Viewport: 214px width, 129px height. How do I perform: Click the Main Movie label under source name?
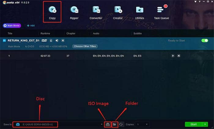(x=14, y=47)
